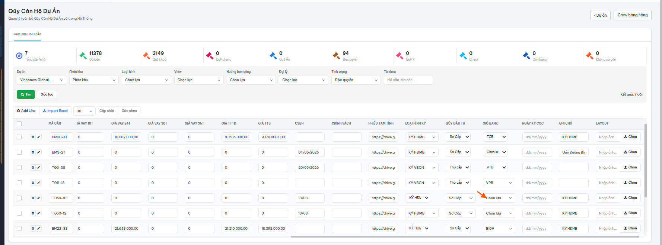
Task: Click the green Tìm search button
Action: 26,94
